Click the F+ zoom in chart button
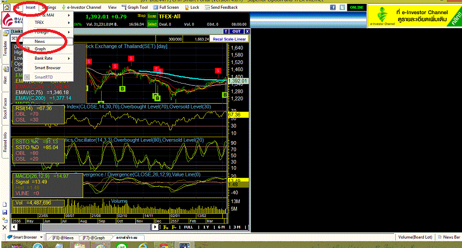Image resolution: width=462 pixels, height=248 pixels. click(166, 227)
